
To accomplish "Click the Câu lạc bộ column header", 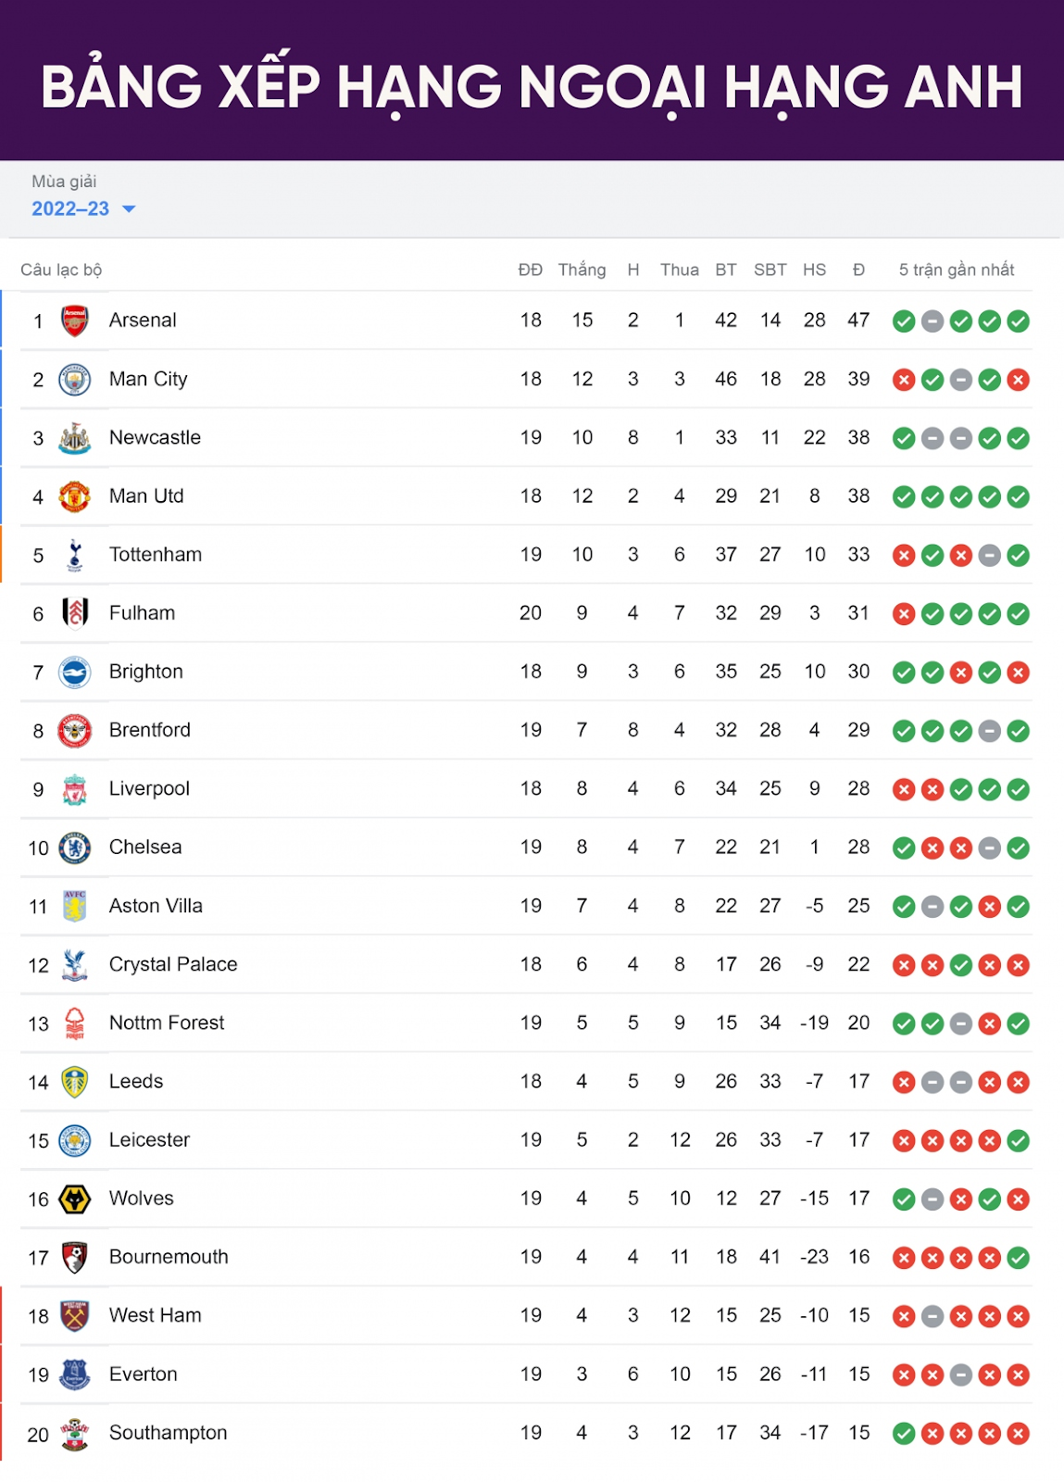I will click(x=61, y=270).
